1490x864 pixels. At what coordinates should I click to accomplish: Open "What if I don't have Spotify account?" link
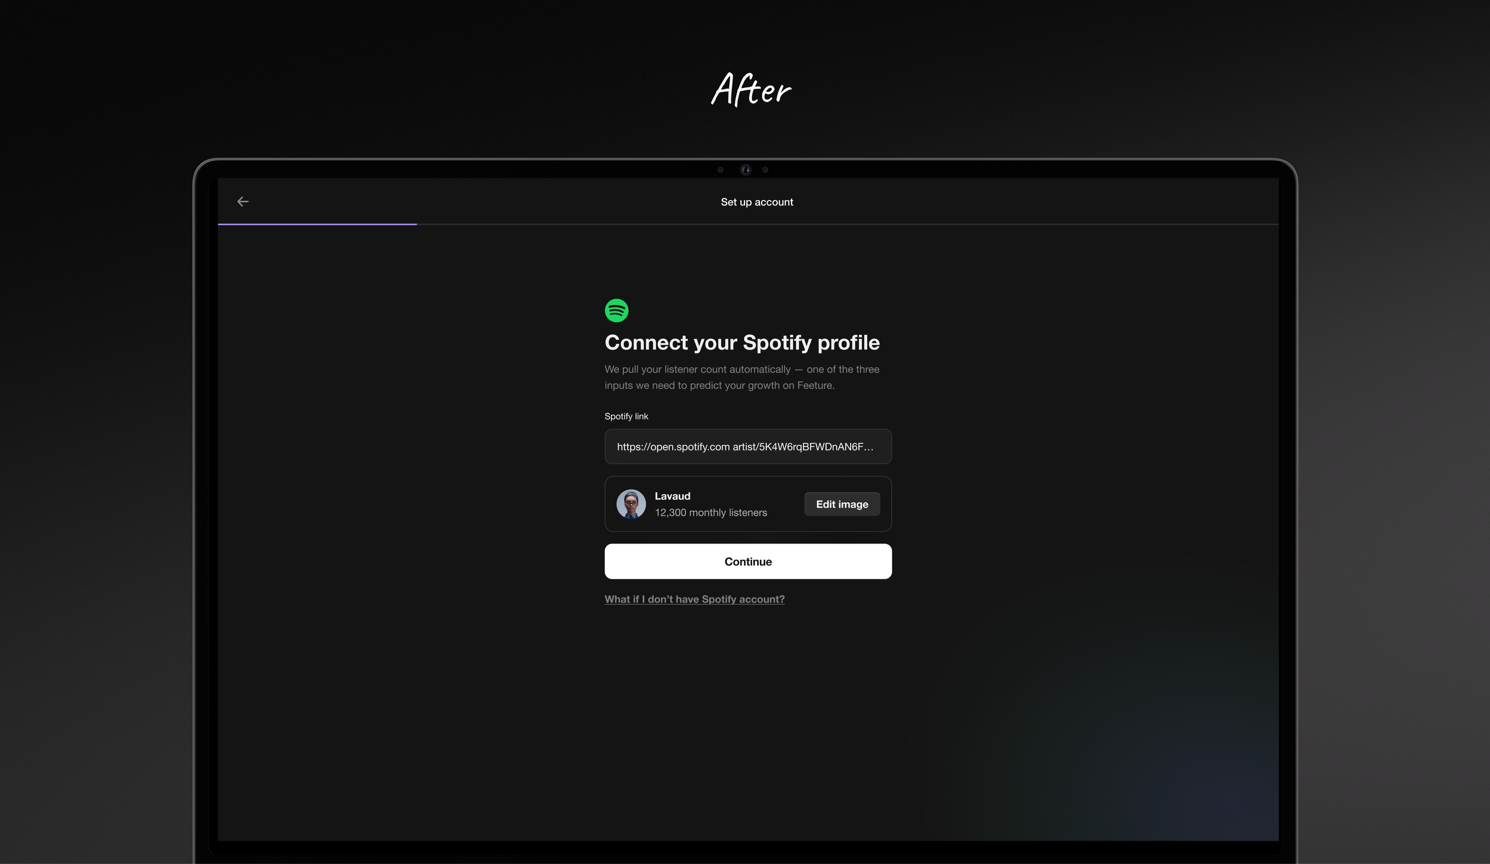click(x=694, y=599)
